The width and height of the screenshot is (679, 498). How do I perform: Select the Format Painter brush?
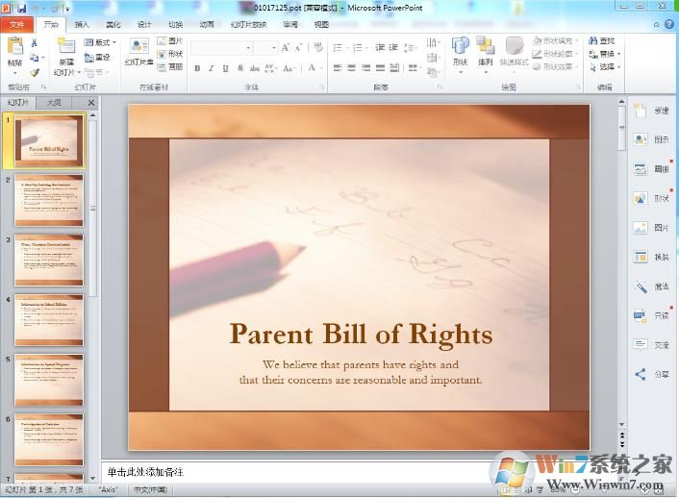(x=35, y=72)
